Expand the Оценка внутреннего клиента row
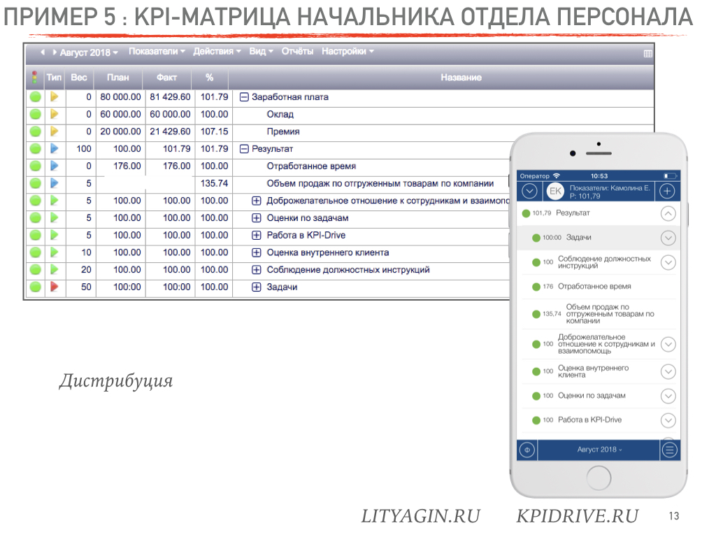Image resolution: width=716 pixels, height=537 pixels. (x=257, y=252)
